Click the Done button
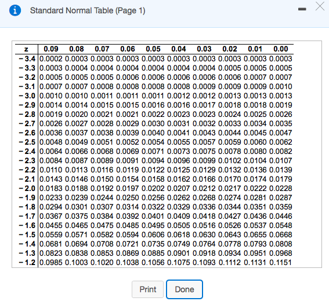Viewport: 329px width, 305px height. (185, 289)
